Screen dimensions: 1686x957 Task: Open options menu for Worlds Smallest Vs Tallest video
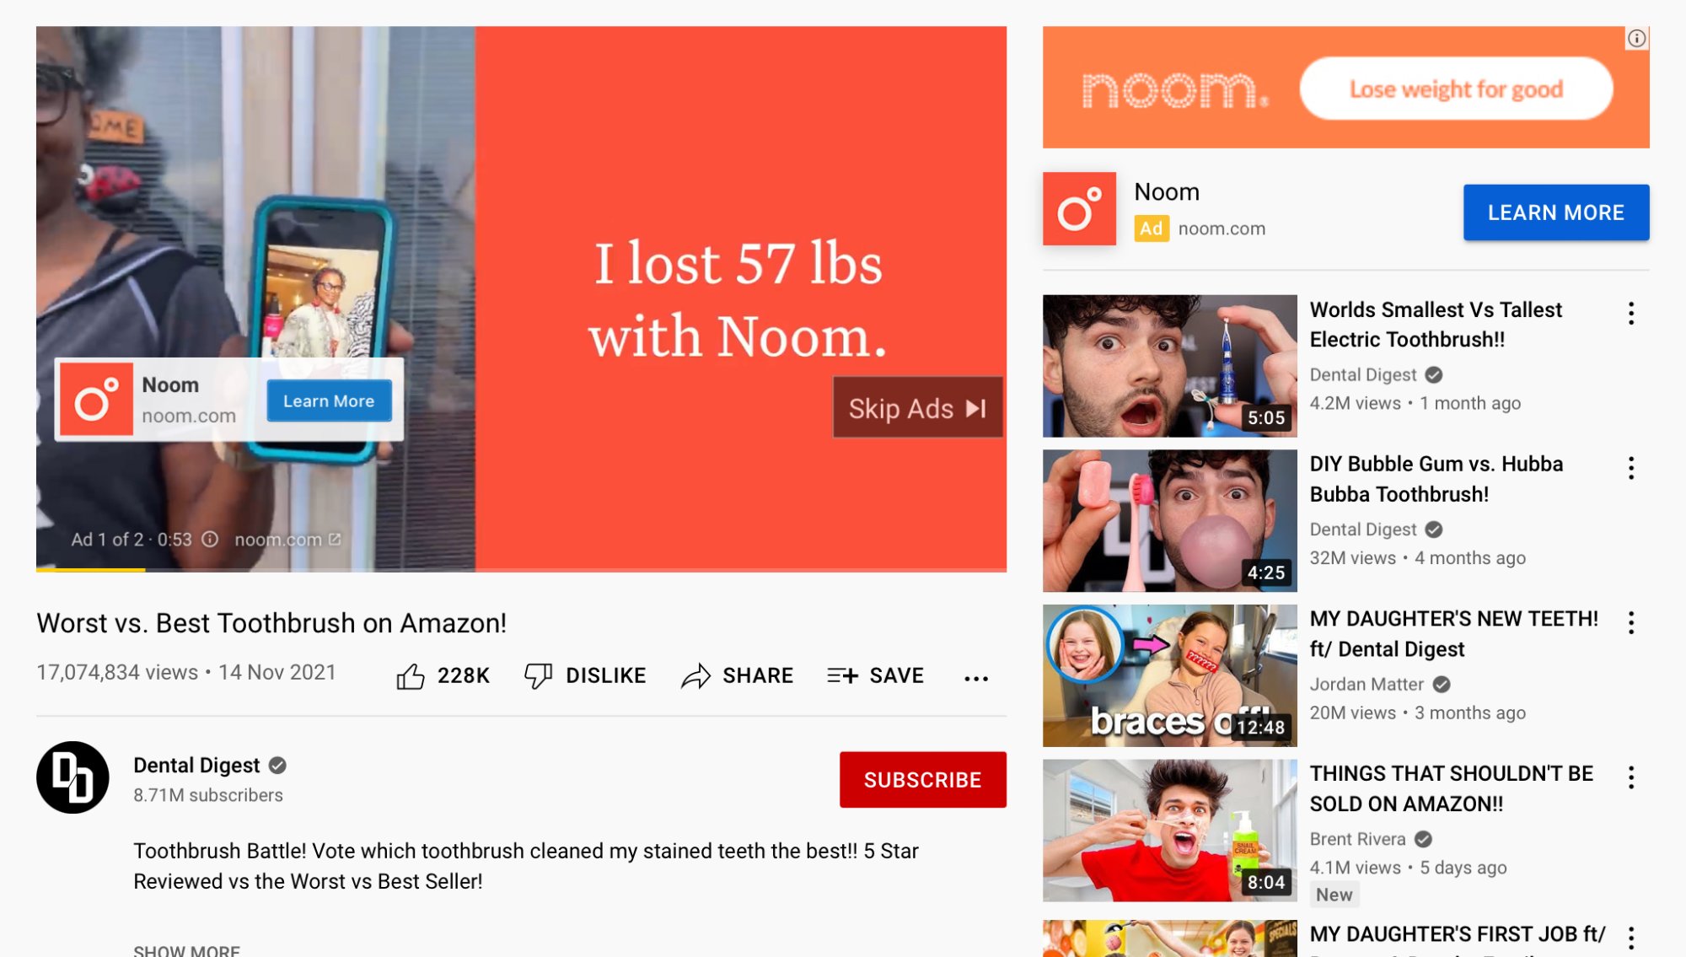tap(1630, 314)
